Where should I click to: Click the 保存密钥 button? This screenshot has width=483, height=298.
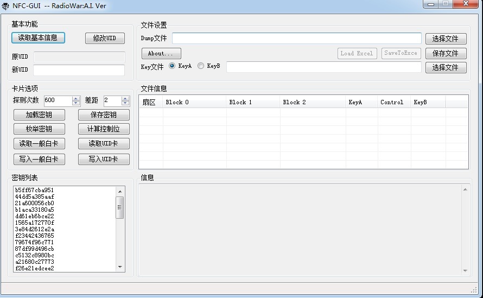tap(104, 115)
